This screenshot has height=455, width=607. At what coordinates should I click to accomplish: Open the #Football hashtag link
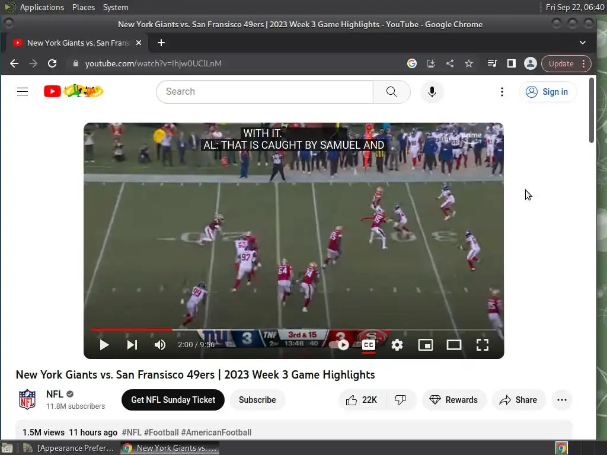tap(161, 432)
